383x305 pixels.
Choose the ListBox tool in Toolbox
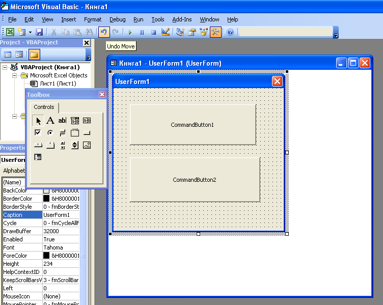(87, 120)
